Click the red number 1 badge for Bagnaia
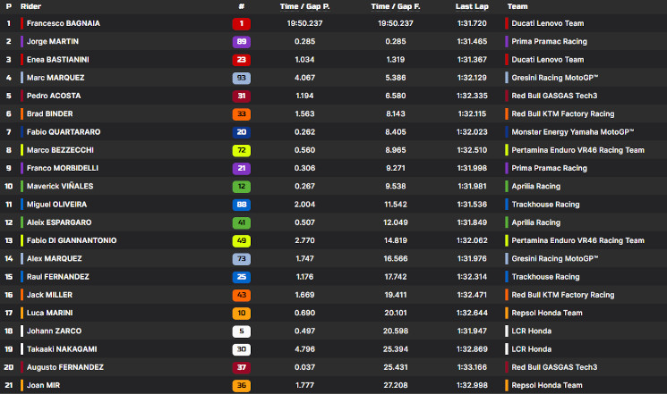667x394 pixels. (241, 24)
